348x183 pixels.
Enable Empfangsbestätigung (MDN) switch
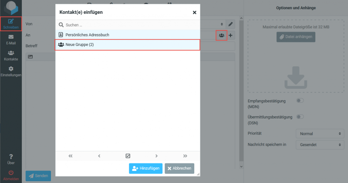(300, 101)
